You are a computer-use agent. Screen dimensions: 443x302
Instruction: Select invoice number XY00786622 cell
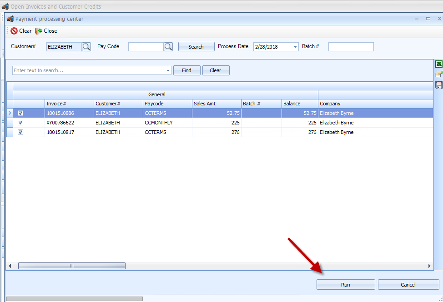coord(69,123)
